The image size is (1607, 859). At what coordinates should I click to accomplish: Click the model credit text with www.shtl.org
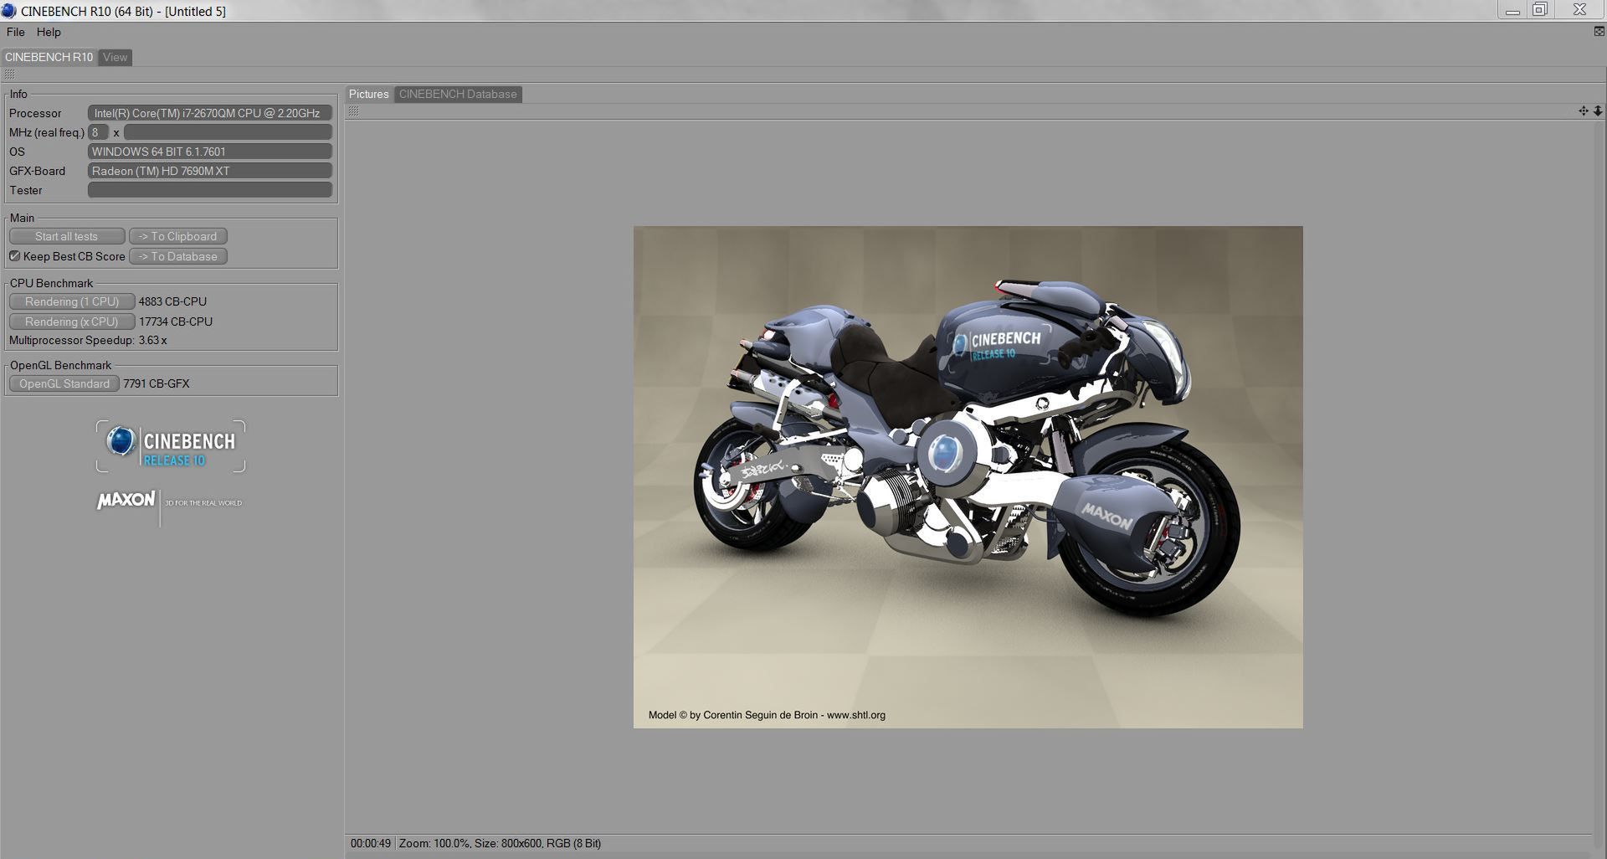pyautogui.click(x=767, y=715)
